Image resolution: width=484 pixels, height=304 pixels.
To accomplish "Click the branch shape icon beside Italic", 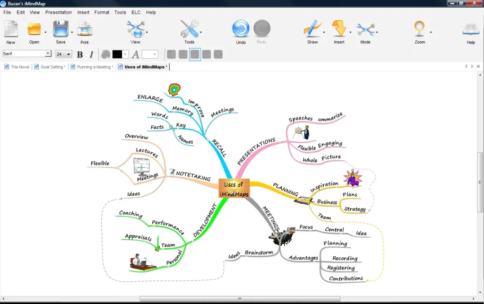I will (105, 54).
